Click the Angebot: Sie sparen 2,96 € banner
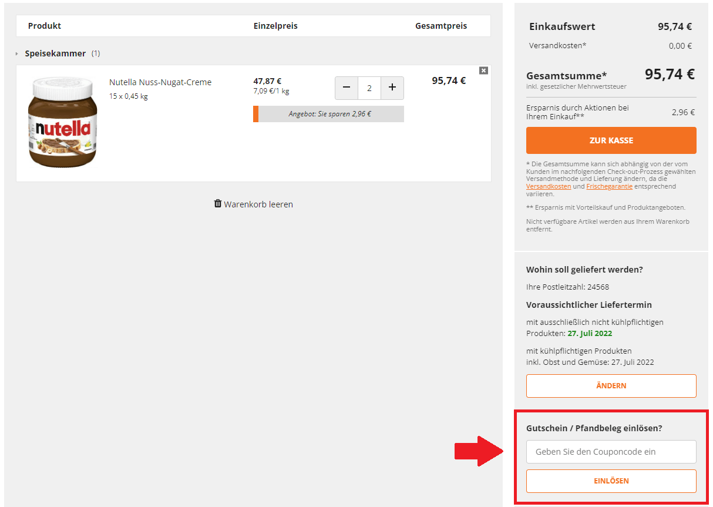This screenshot has width=713, height=507. pos(328,114)
